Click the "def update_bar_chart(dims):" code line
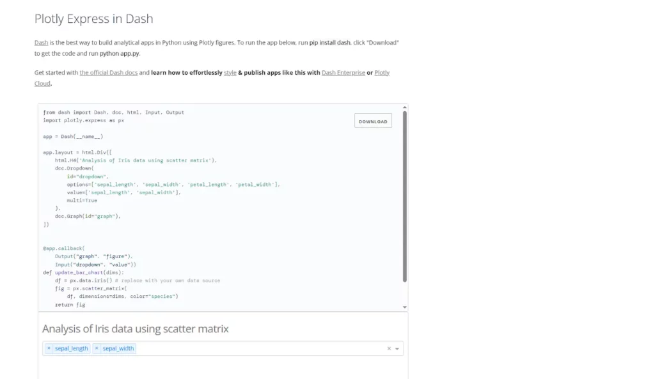Image resolution: width=655 pixels, height=379 pixels. (84, 272)
